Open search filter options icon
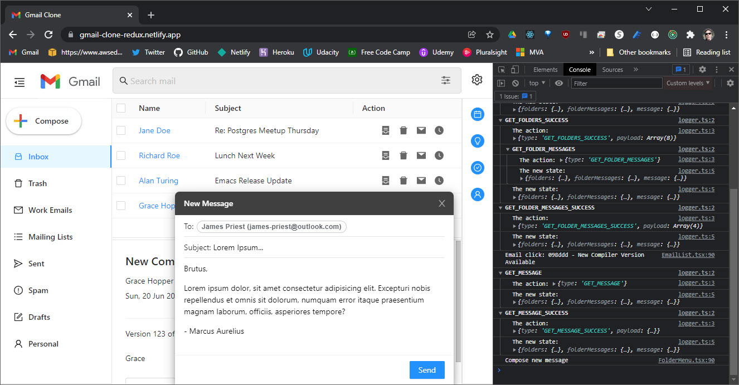 pos(446,81)
